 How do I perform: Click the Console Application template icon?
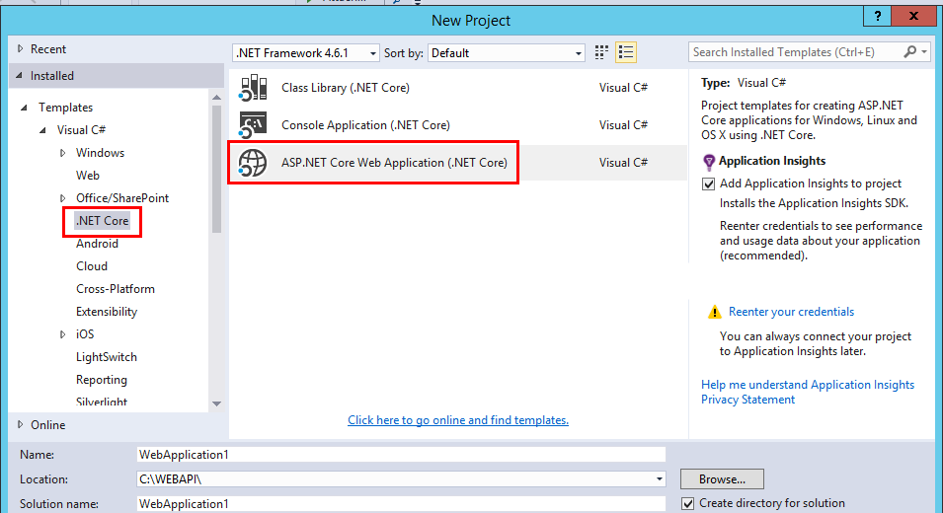pos(253,125)
